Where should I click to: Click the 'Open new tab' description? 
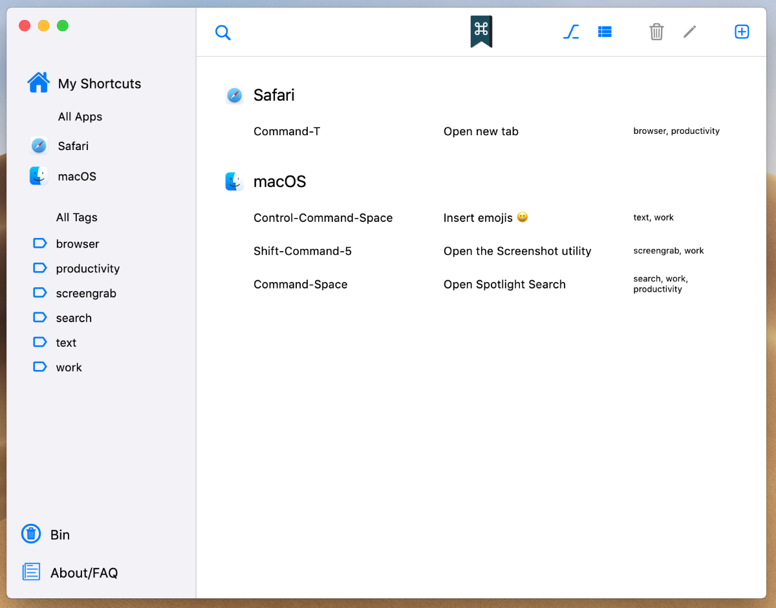tap(481, 131)
